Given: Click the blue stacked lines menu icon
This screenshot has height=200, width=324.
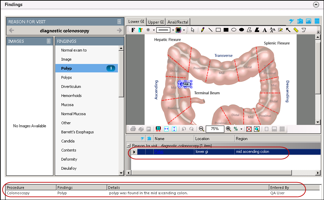Looking at the screenshot, I should click(x=317, y=21).
